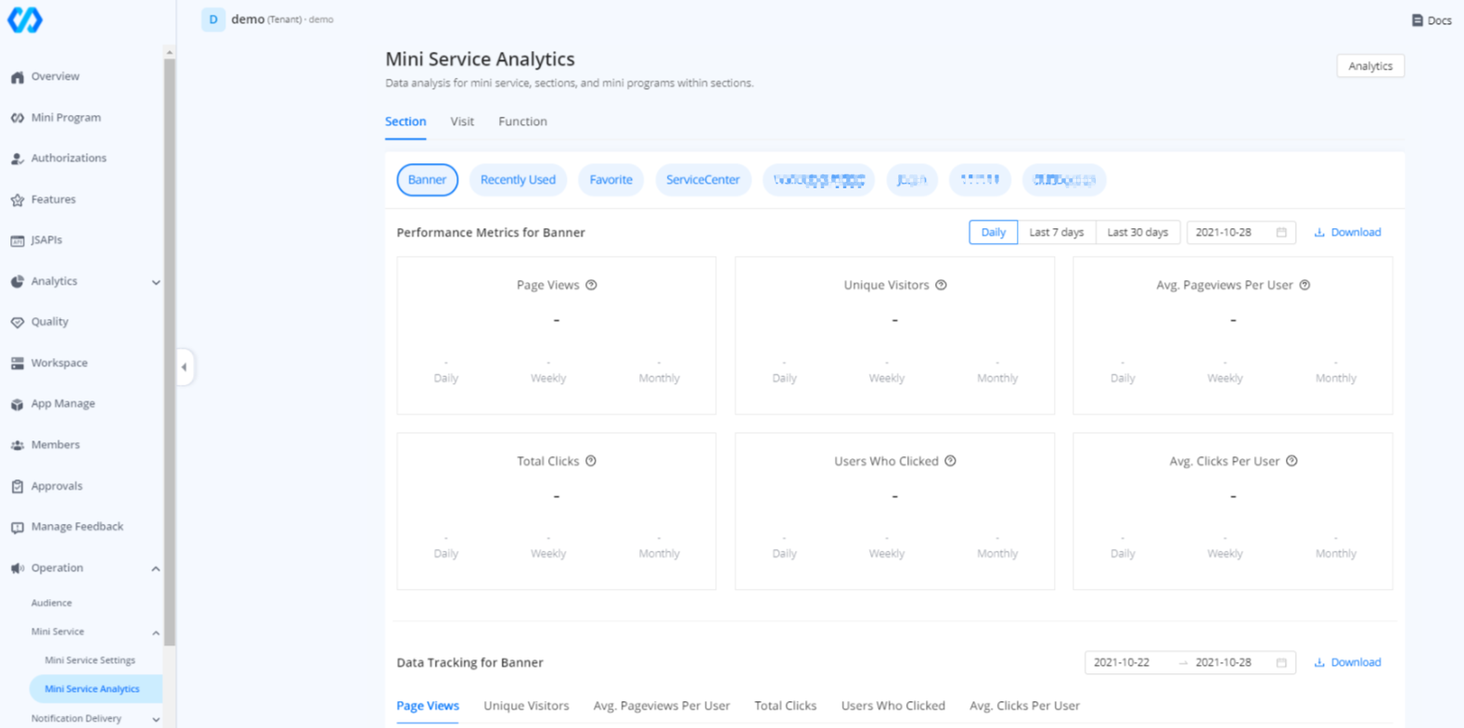
Task: Expand the Analytics sidebar menu
Action: click(x=156, y=282)
